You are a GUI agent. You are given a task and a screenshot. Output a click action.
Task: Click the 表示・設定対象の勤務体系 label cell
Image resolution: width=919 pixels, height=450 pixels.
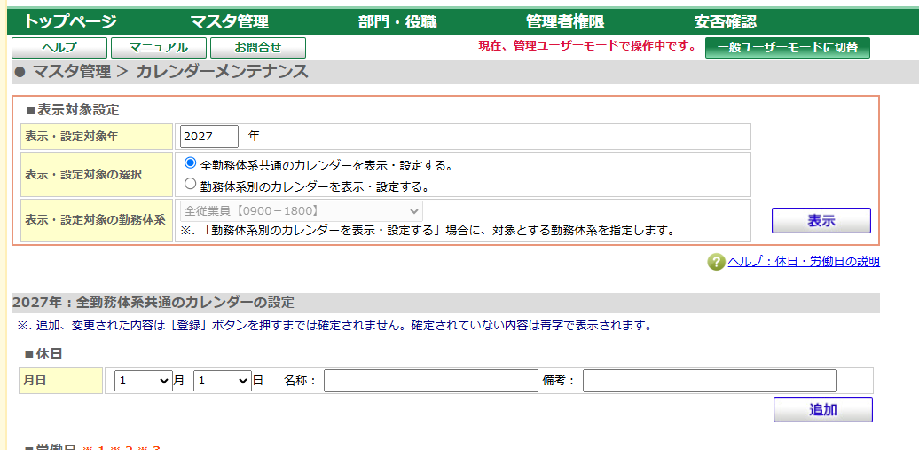coord(97,221)
